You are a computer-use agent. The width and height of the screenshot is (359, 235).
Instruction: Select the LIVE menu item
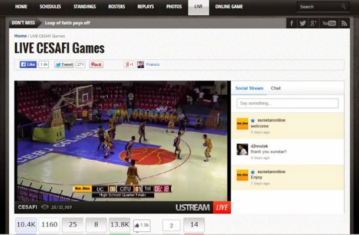(x=198, y=7)
